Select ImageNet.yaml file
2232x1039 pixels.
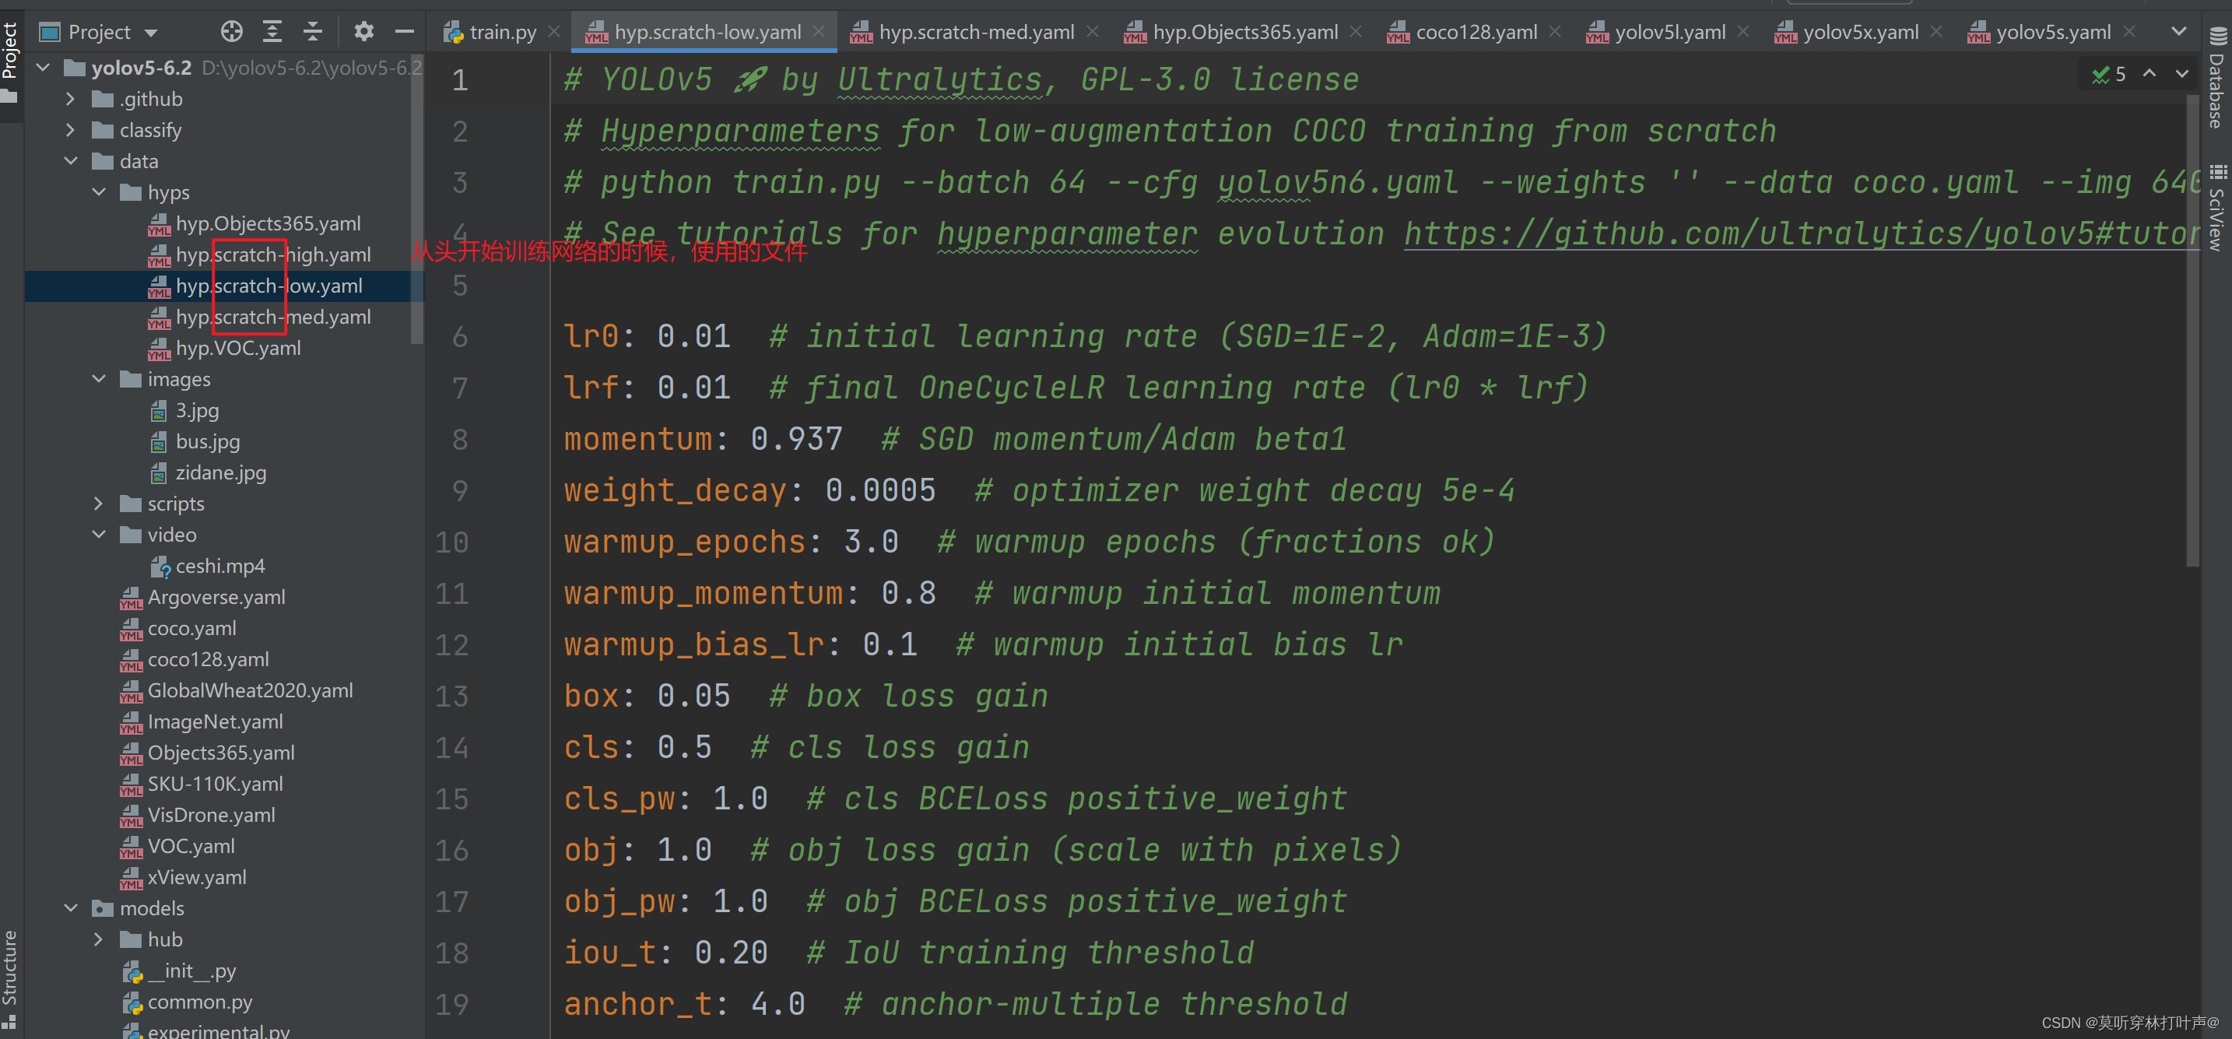(x=215, y=721)
